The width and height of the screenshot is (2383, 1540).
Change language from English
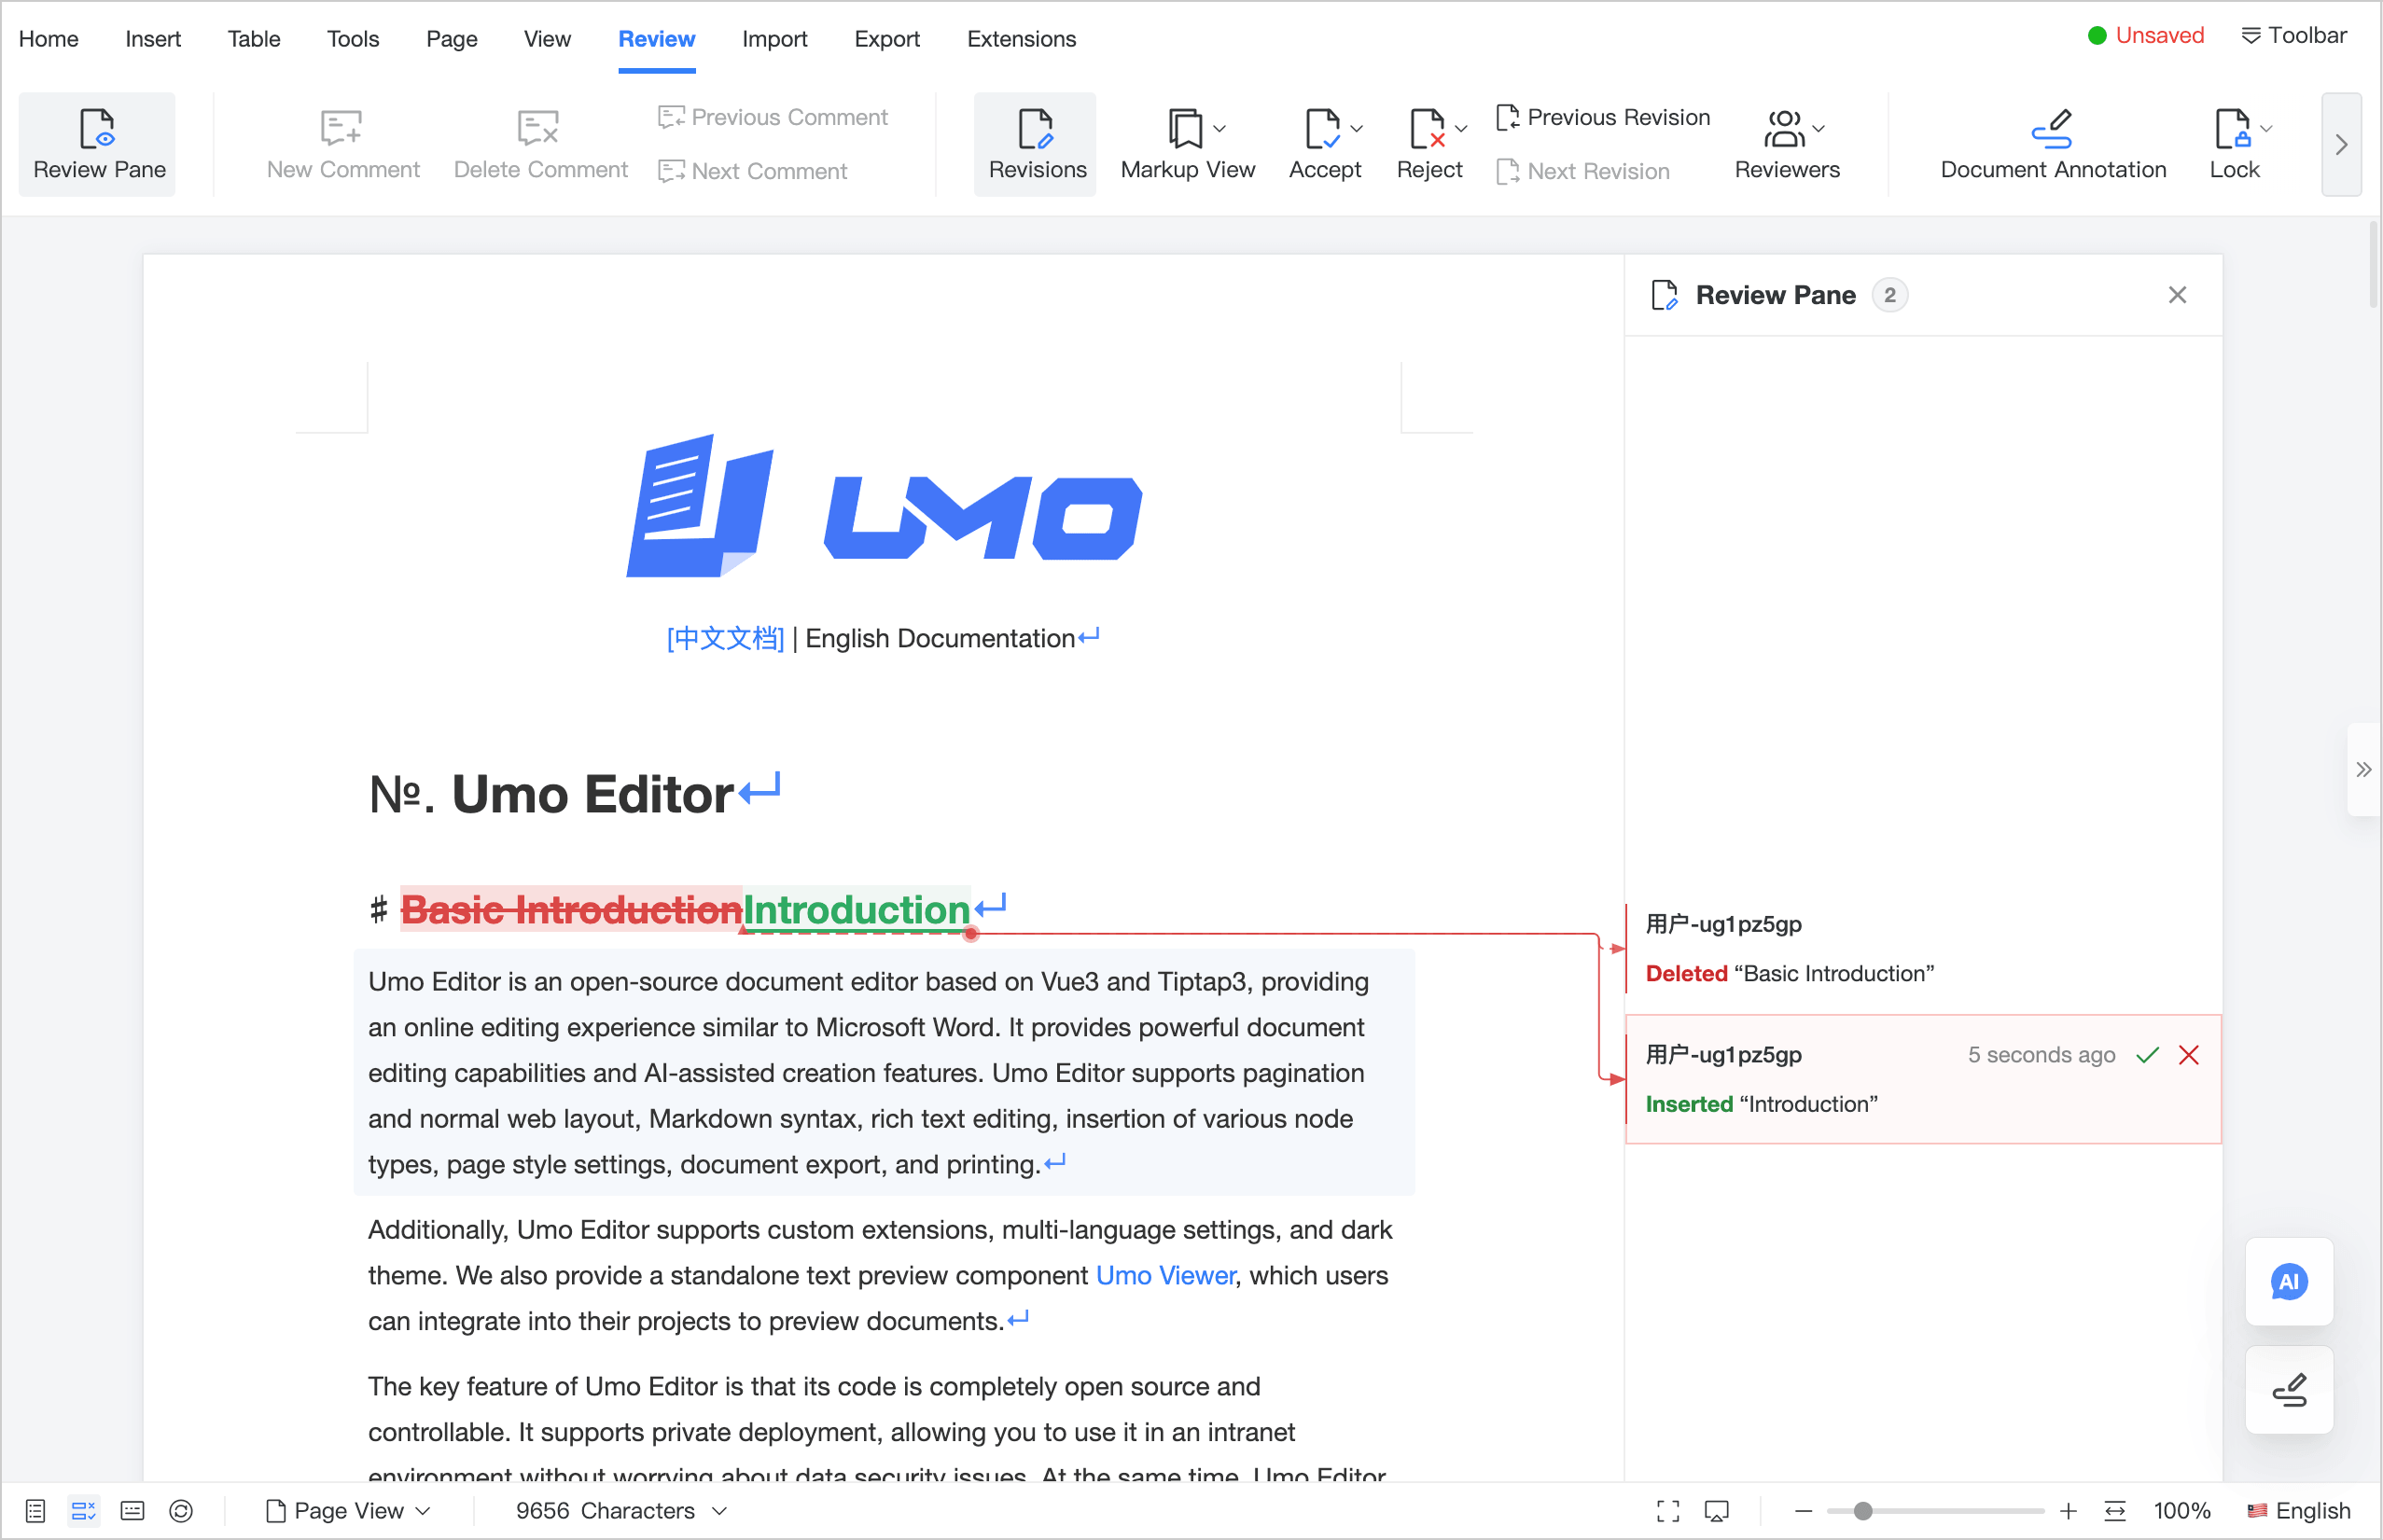(x=2298, y=1510)
